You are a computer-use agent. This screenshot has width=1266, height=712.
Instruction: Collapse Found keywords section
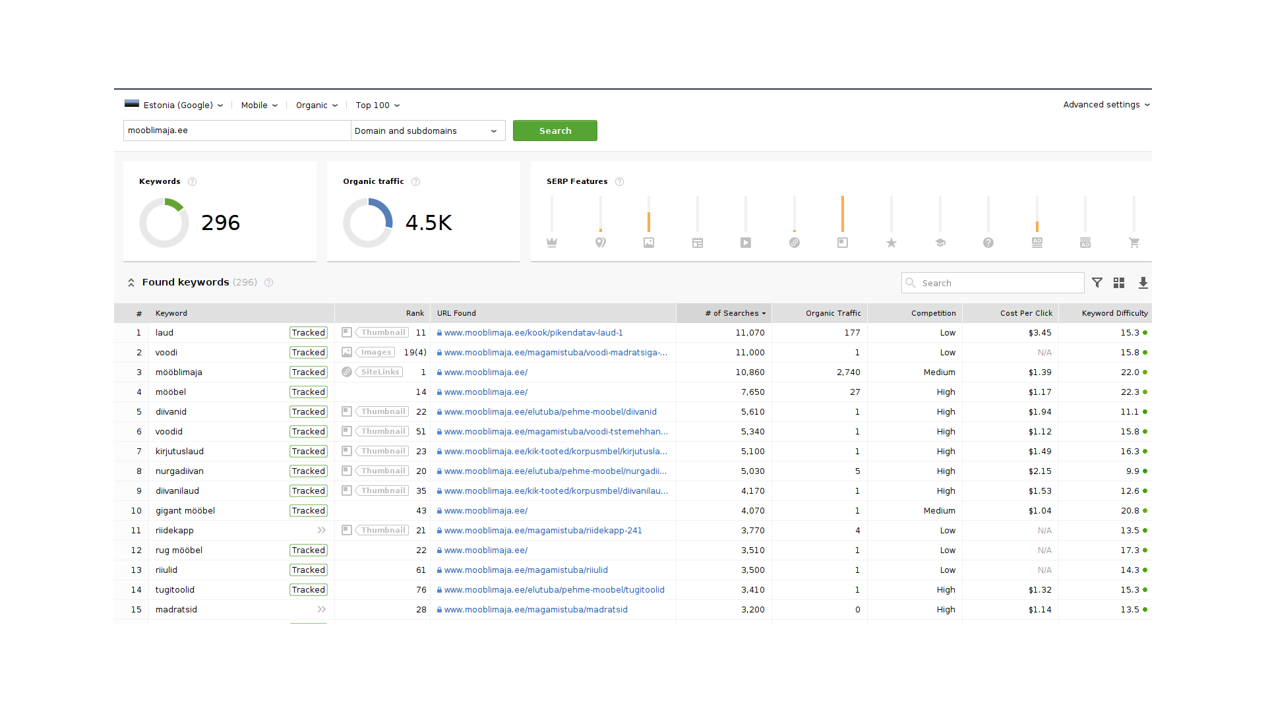[131, 283]
